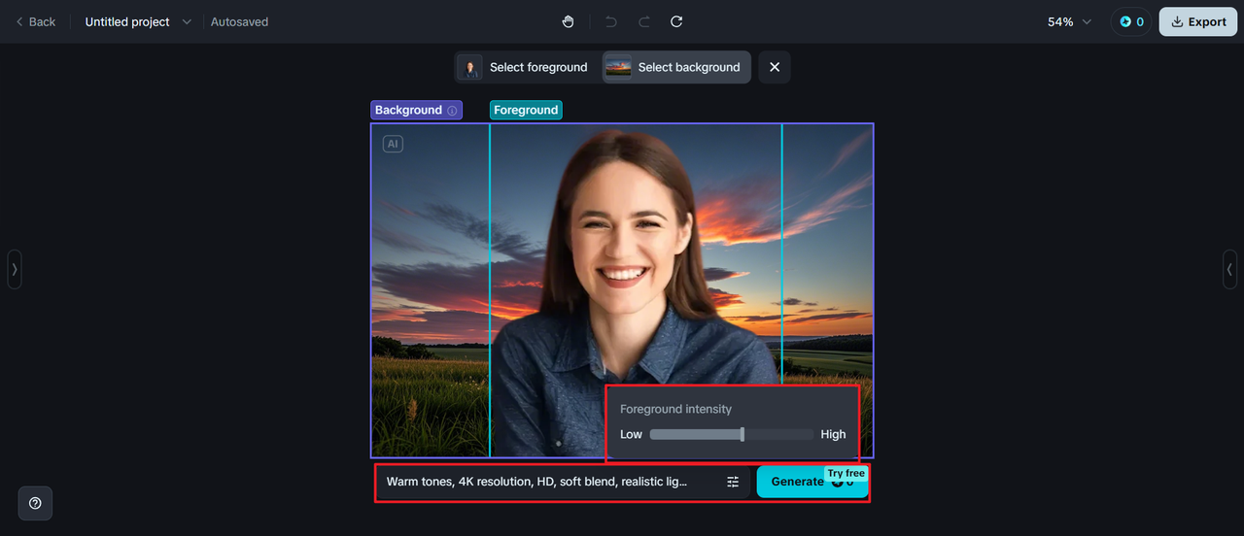This screenshot has width=1244, height=536.
Task: Click the AI badge on canvas
Action: pos(393,144)
